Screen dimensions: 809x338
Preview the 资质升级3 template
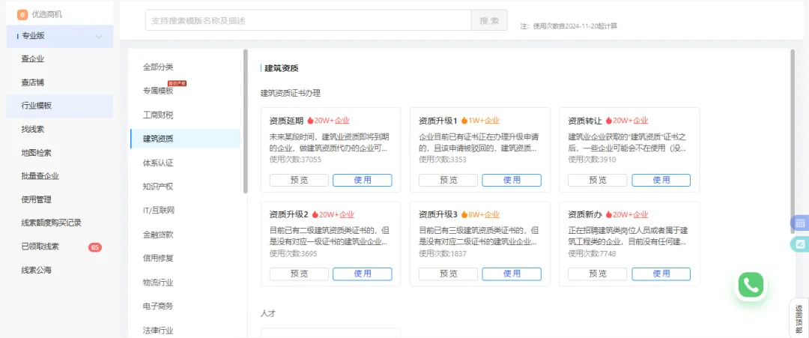[x=448, y=274]
